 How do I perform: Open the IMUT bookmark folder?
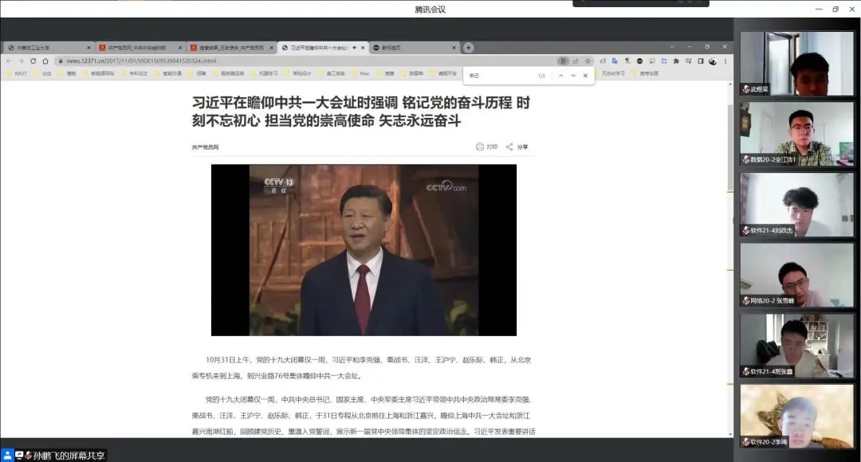pyautogui.click(x=16, y=73)
